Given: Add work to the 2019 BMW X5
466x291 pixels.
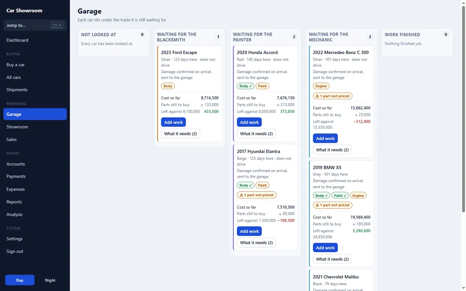Looking at the screenshot, I should point(325,248).
